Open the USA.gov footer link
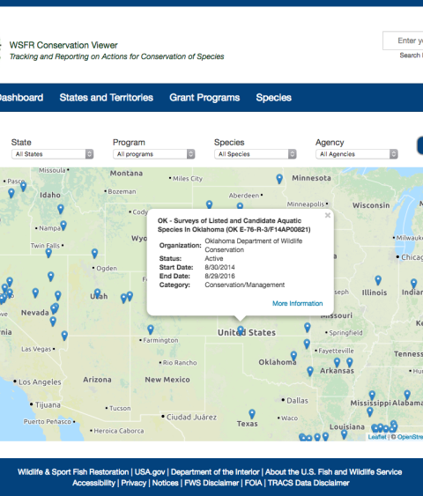Viewport: 423px width, 496px height. pos(150,472)
